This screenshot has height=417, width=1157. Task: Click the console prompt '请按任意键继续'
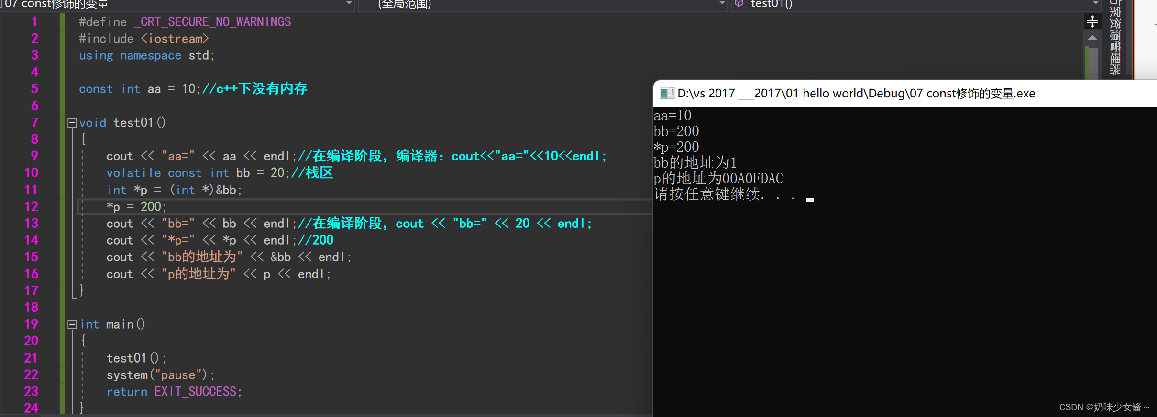coord(707,194)
